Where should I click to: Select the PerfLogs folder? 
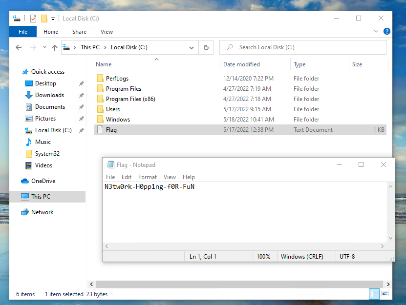pos(240,79)
